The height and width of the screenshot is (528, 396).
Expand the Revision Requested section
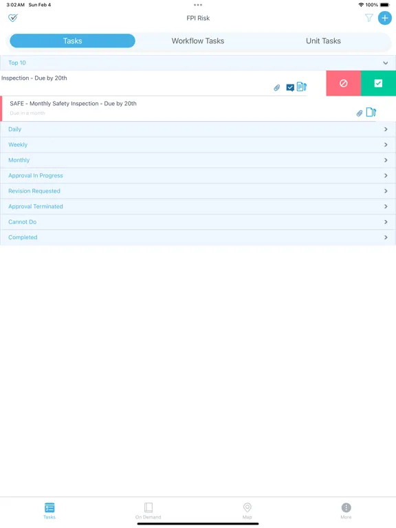pyautogui.click(x=198, y=191)
